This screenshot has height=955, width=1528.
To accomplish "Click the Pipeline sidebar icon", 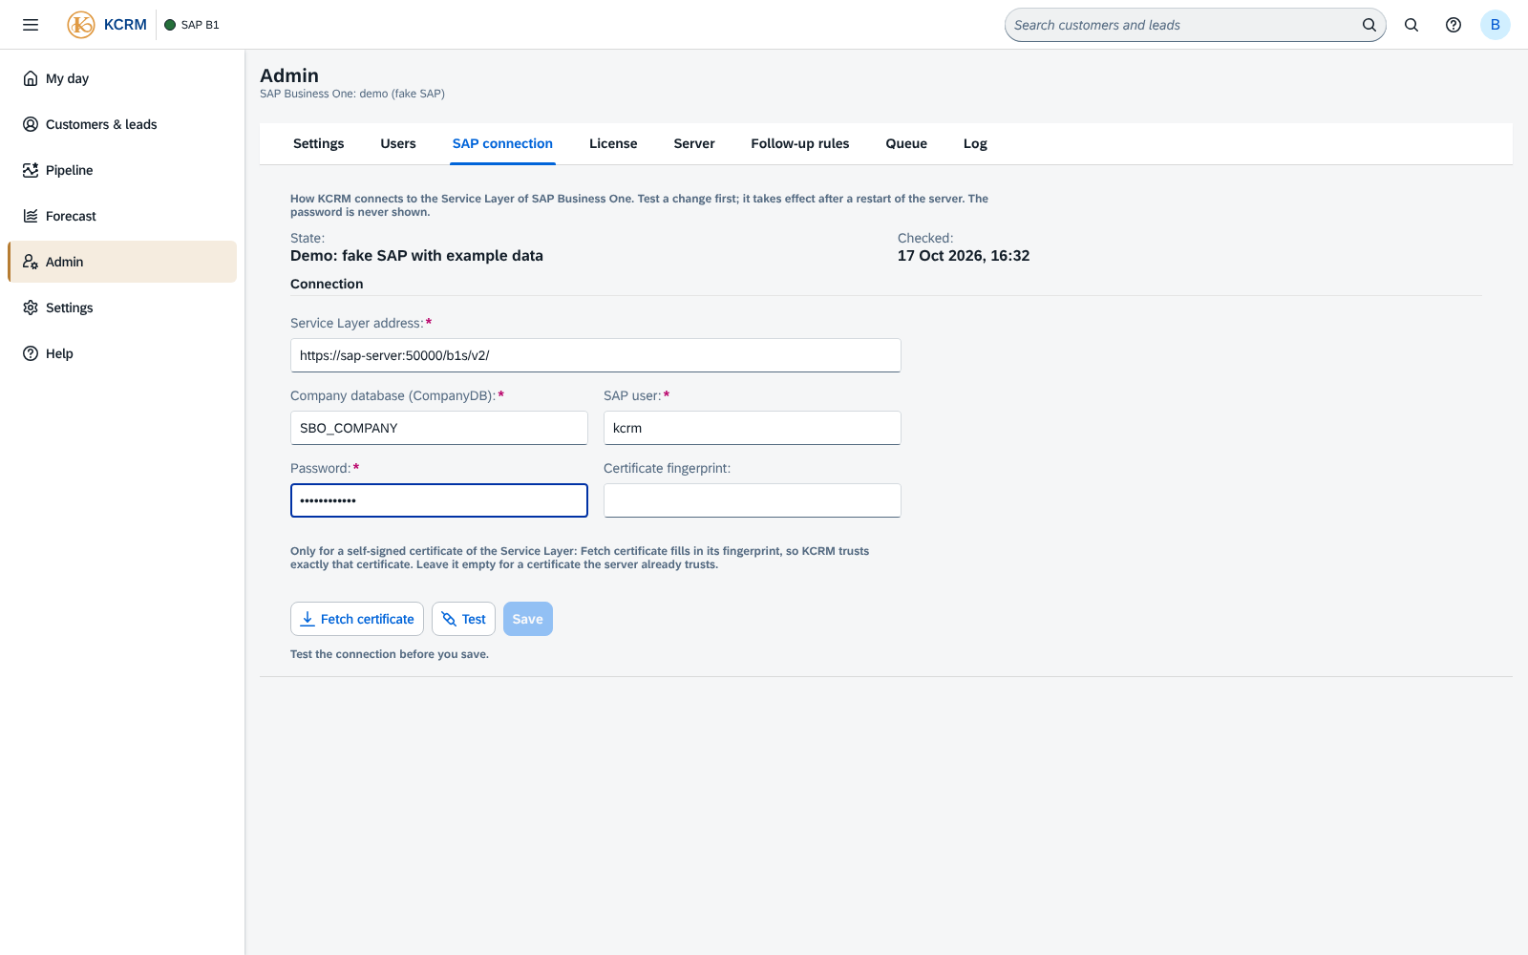I will pos(31,170).
